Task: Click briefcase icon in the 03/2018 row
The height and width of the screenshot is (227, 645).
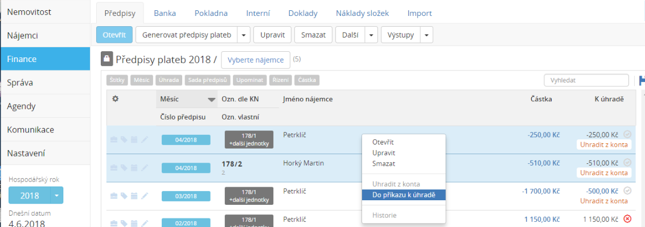Action: coord(114,196)
